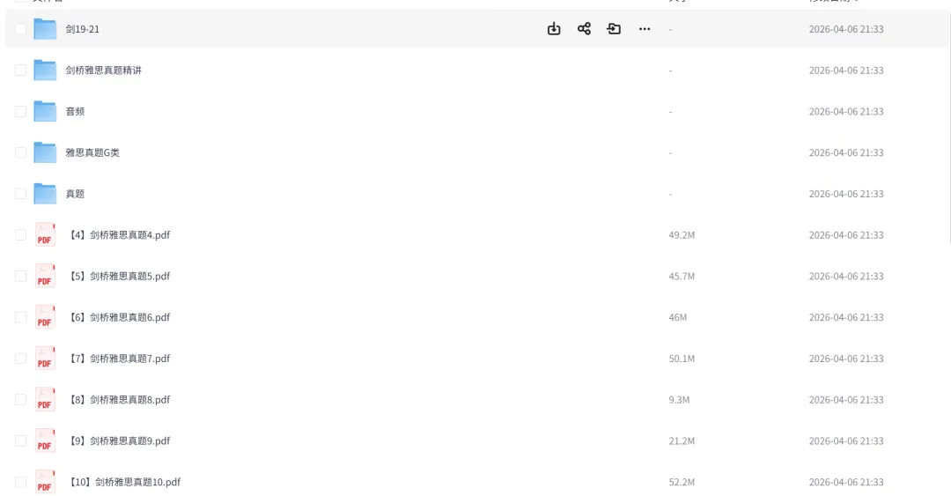Open file 【7】剑桥雅思真题7.pdf

(x=119, y=359)
